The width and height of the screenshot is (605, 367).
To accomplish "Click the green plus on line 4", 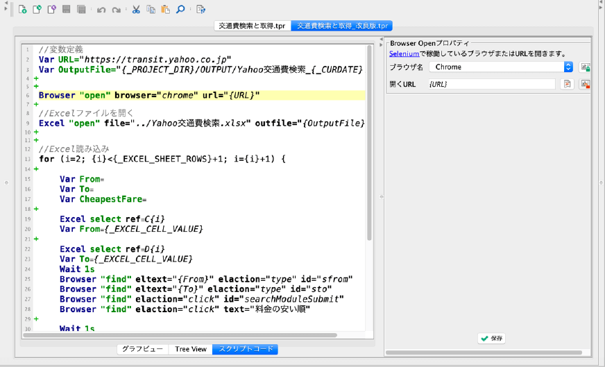I will [36, 78].
